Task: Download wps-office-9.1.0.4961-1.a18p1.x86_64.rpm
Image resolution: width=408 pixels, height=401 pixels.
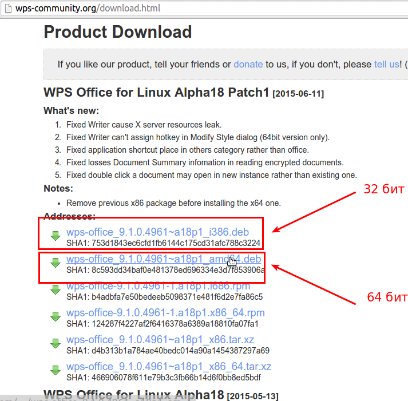Action: (x=165, y=312)
